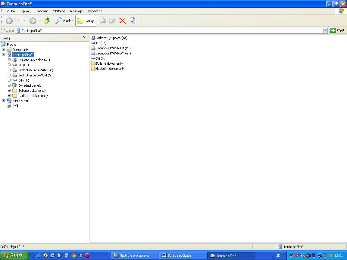Click the Dili (H:) drive icon in right pane
The height and width of the screenshot is (260, 347).
(x=93, y=58)
